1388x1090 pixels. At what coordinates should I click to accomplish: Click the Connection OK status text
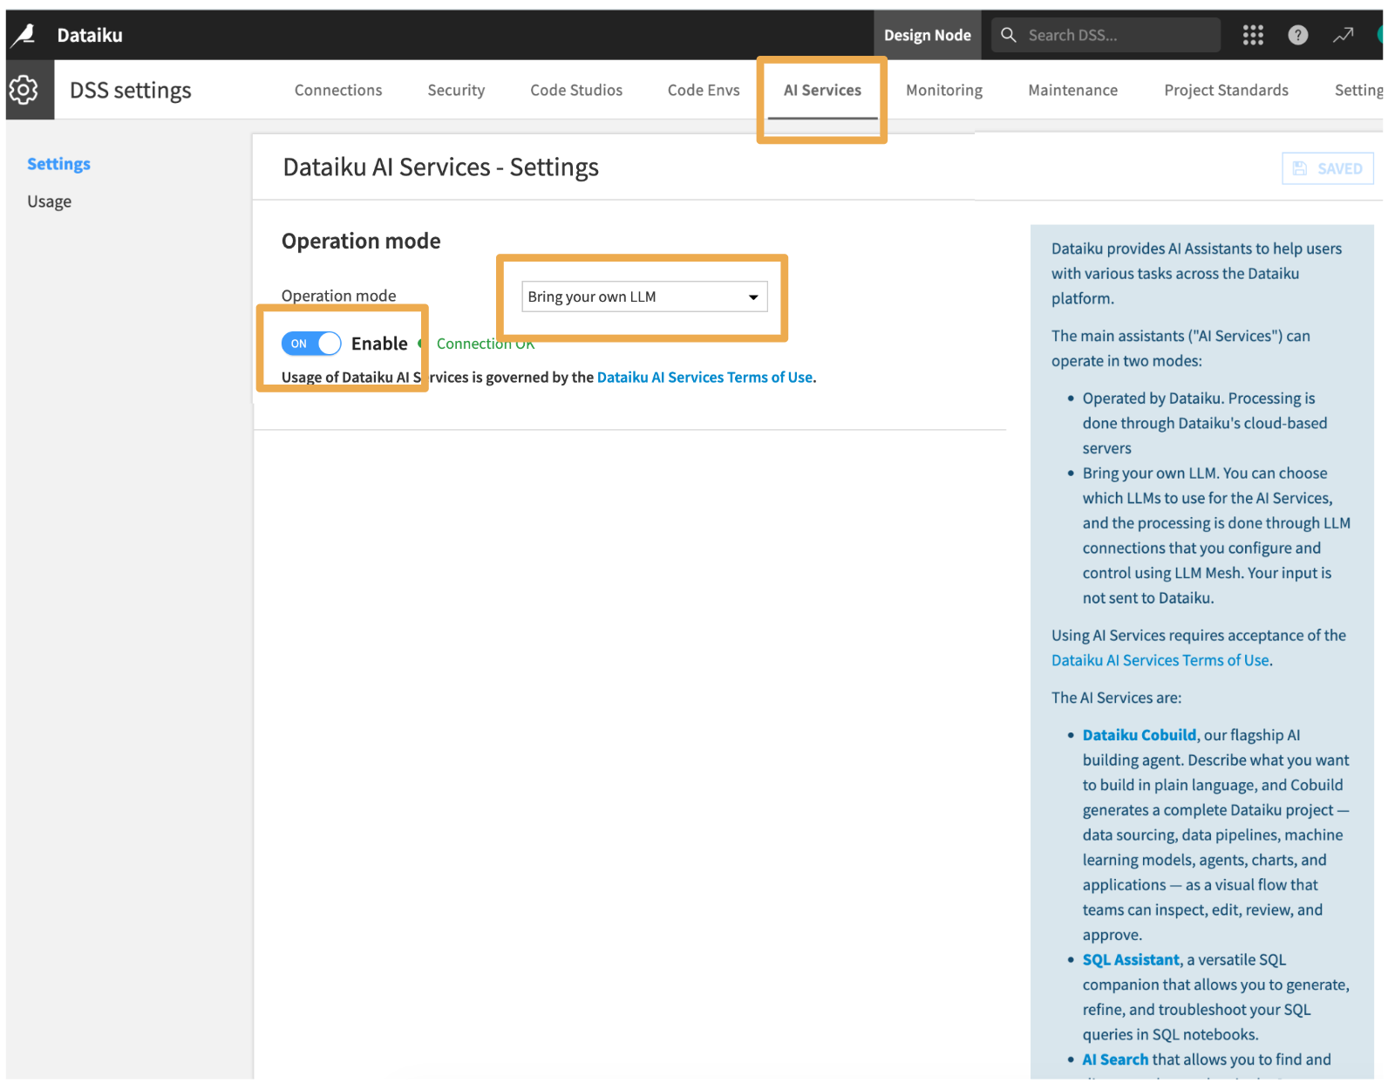pyautogui.click(x=486, y=344)
